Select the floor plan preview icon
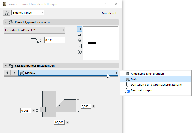192x133 pixels. pyautogui.click(x=80, y=35)
